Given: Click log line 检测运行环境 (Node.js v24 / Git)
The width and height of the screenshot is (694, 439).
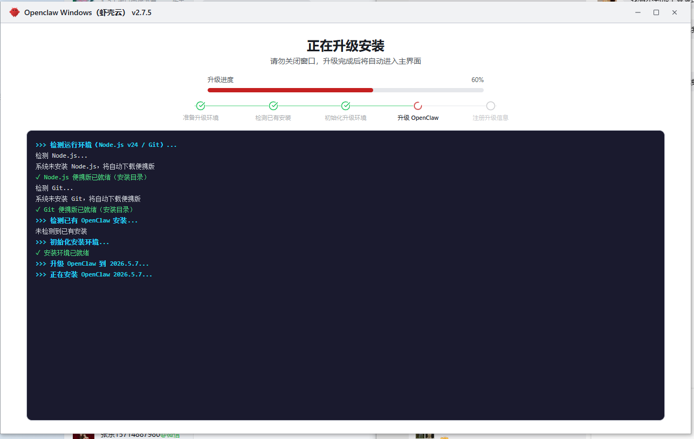Looking at the screenshot, I should [x=106, y=145].
